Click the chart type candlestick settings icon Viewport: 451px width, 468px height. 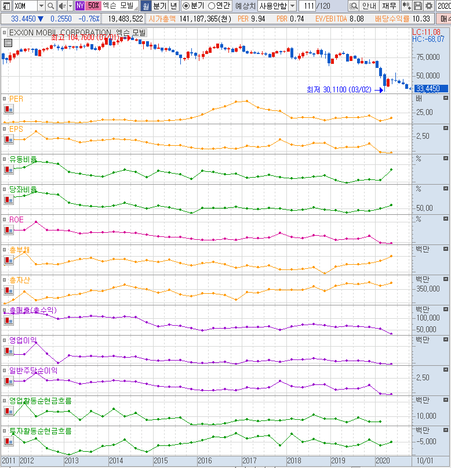tap(406, 6)
